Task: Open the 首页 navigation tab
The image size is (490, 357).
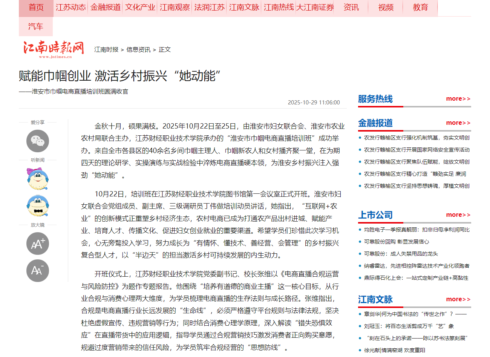Action: (36, 8)
